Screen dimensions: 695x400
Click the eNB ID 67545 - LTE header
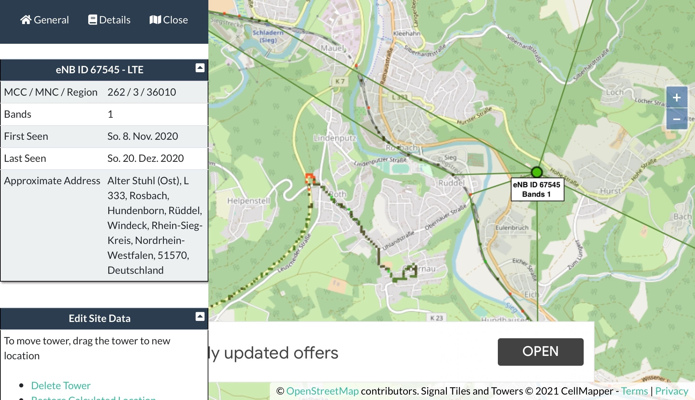[x=99, y=70]
